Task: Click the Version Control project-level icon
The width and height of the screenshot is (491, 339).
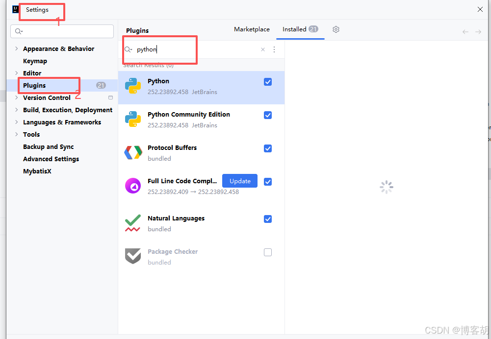Action: point(110,97)
